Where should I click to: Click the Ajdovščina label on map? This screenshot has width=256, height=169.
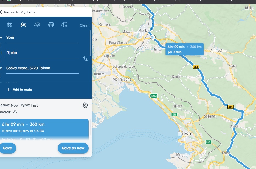point(219,51)
